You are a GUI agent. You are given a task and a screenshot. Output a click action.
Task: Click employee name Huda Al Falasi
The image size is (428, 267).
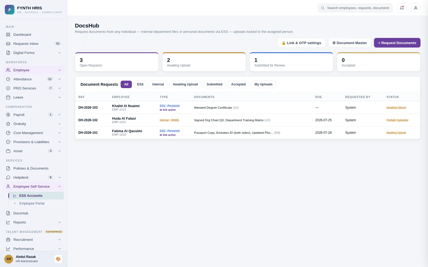[x=124, y=119]
